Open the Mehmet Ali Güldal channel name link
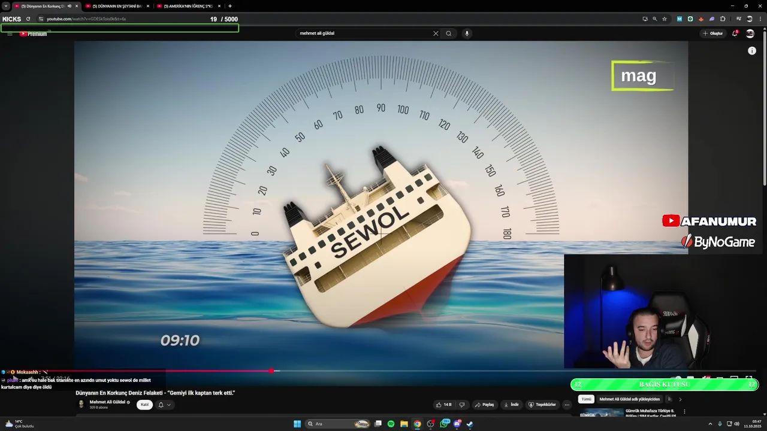Screen dimensions: 767x431 click(107, 402)
